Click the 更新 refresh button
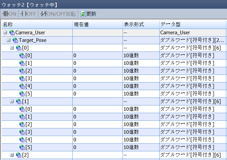 coord(88,14)
